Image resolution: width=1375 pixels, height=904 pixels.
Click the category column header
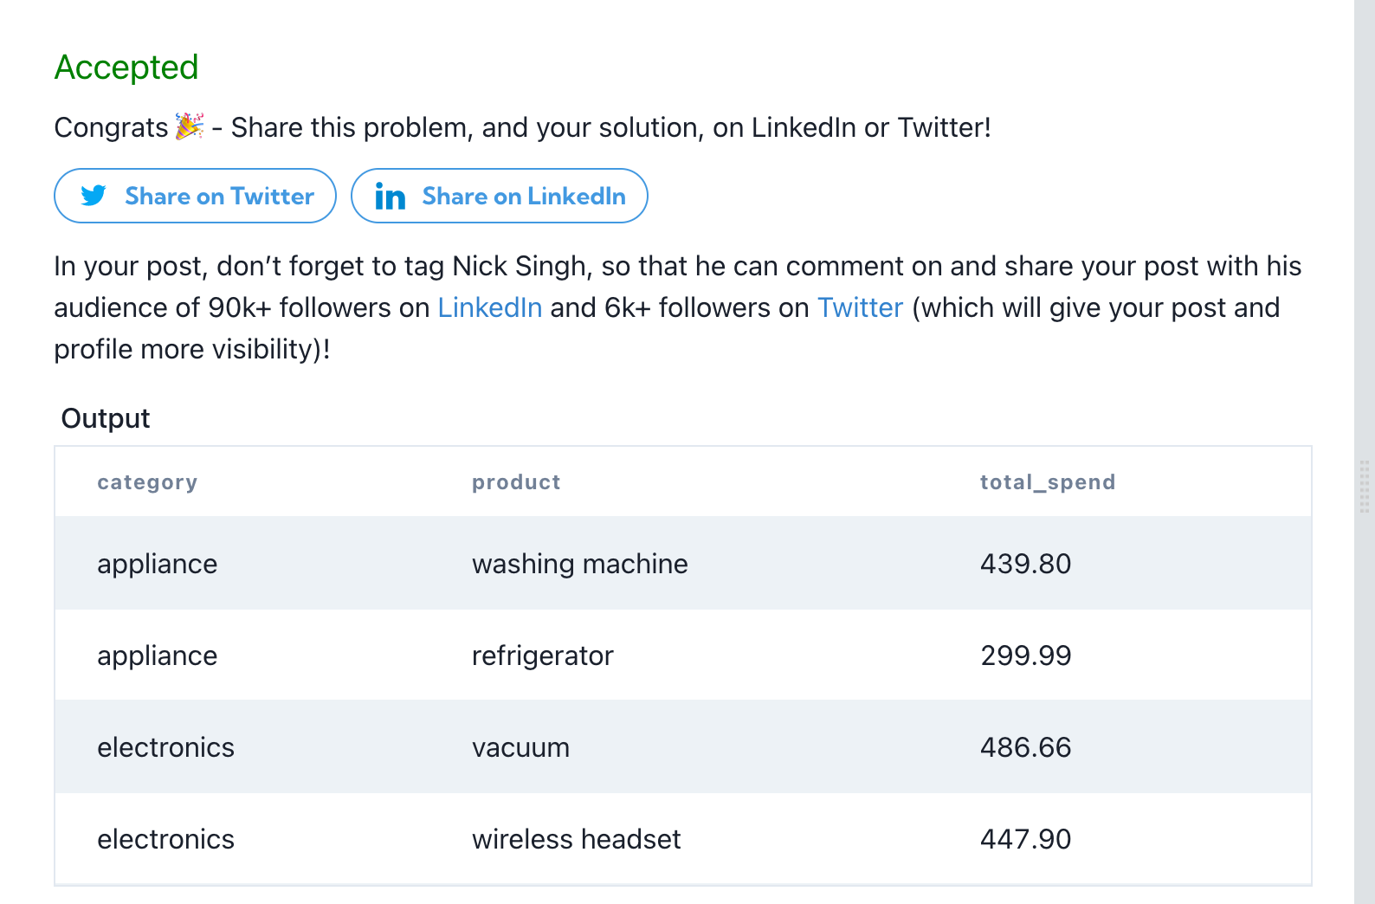click(x=147, y=482)
